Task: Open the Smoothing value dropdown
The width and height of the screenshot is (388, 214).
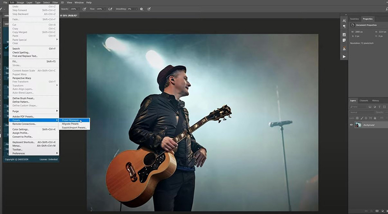Action: [136, 9]
